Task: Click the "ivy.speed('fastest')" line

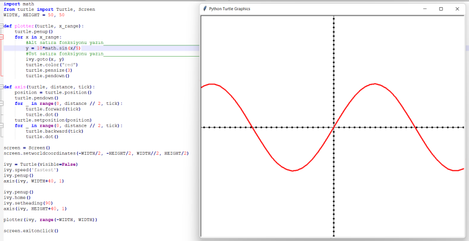Action: (x=31, y=170)
